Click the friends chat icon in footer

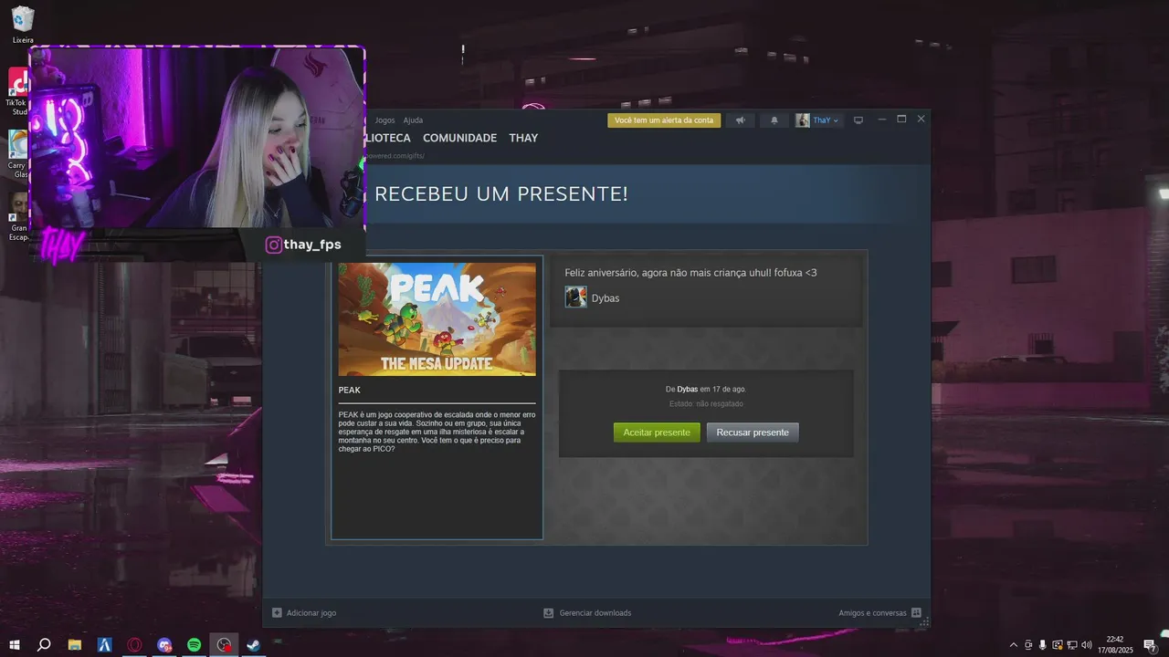tap(916, 613)
